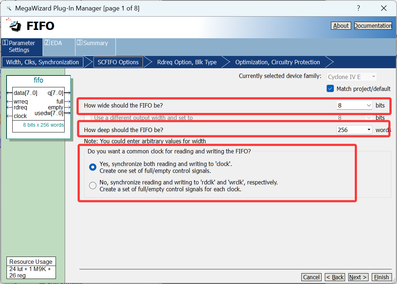Viewport: 397px width, 284px height.
Task: Click the 'empty' output port label
Action: 56,107
